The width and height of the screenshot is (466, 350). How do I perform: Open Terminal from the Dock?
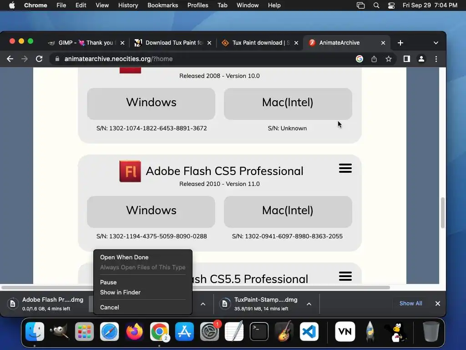tap(259, 331)
